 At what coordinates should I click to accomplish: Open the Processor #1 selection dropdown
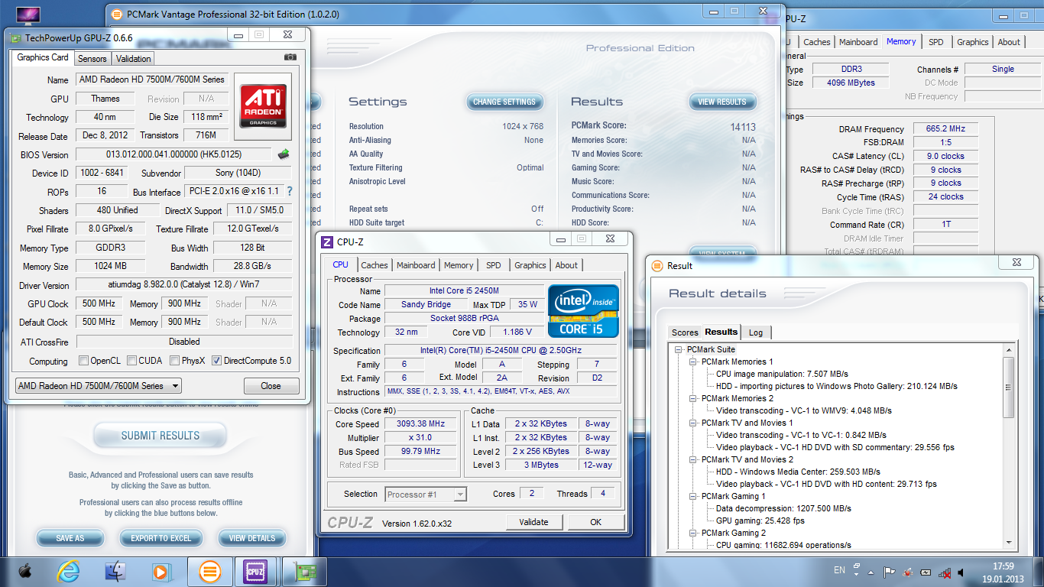pos(426,495)
